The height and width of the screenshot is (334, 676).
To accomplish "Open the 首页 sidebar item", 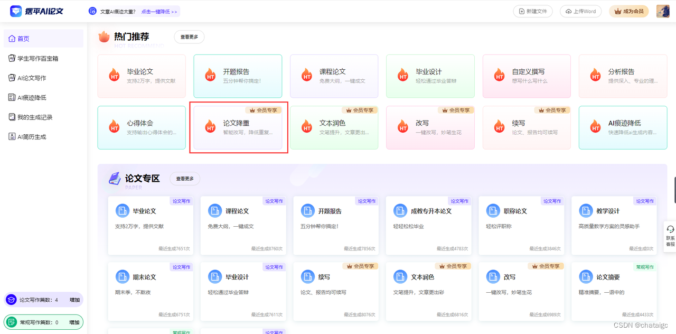I will click(44, 39).
